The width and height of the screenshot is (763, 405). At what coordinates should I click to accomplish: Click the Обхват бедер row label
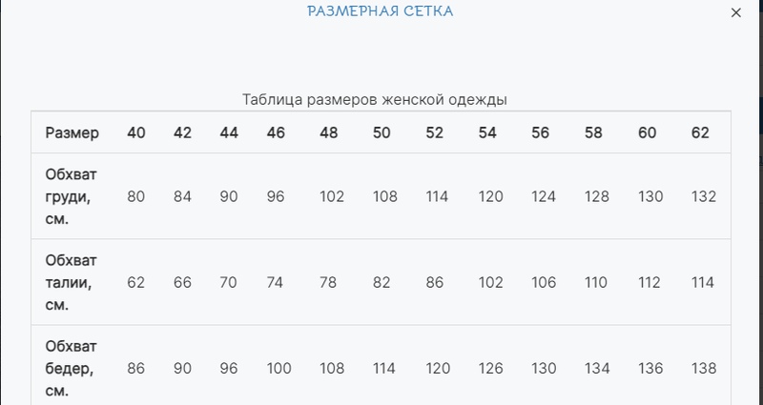tap(71, 369)
